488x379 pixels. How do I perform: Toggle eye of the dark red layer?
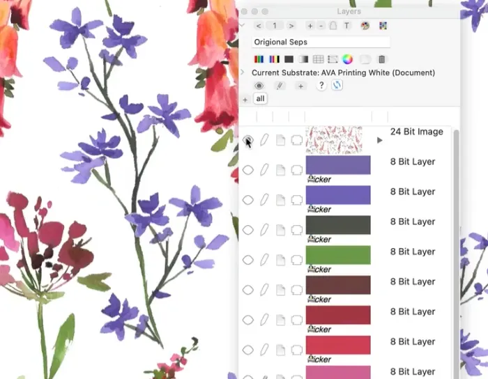(x=248, y=320)
